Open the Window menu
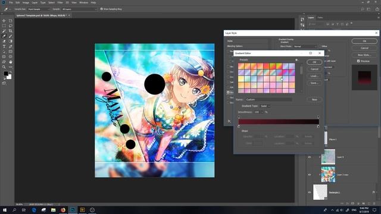The width and height of the screenshot is (381, 214). click(83, 2)
